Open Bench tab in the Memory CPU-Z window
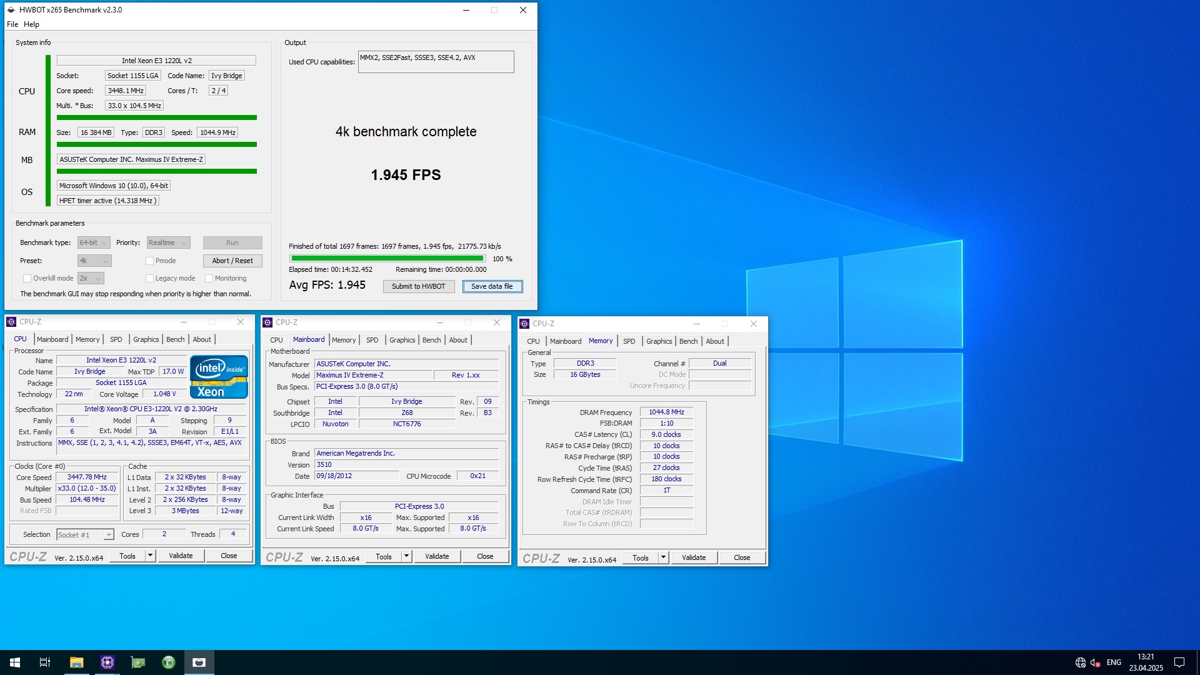The width and height of the screenshot is (1200, 675). pyautogui.click(x=688, y=341)
